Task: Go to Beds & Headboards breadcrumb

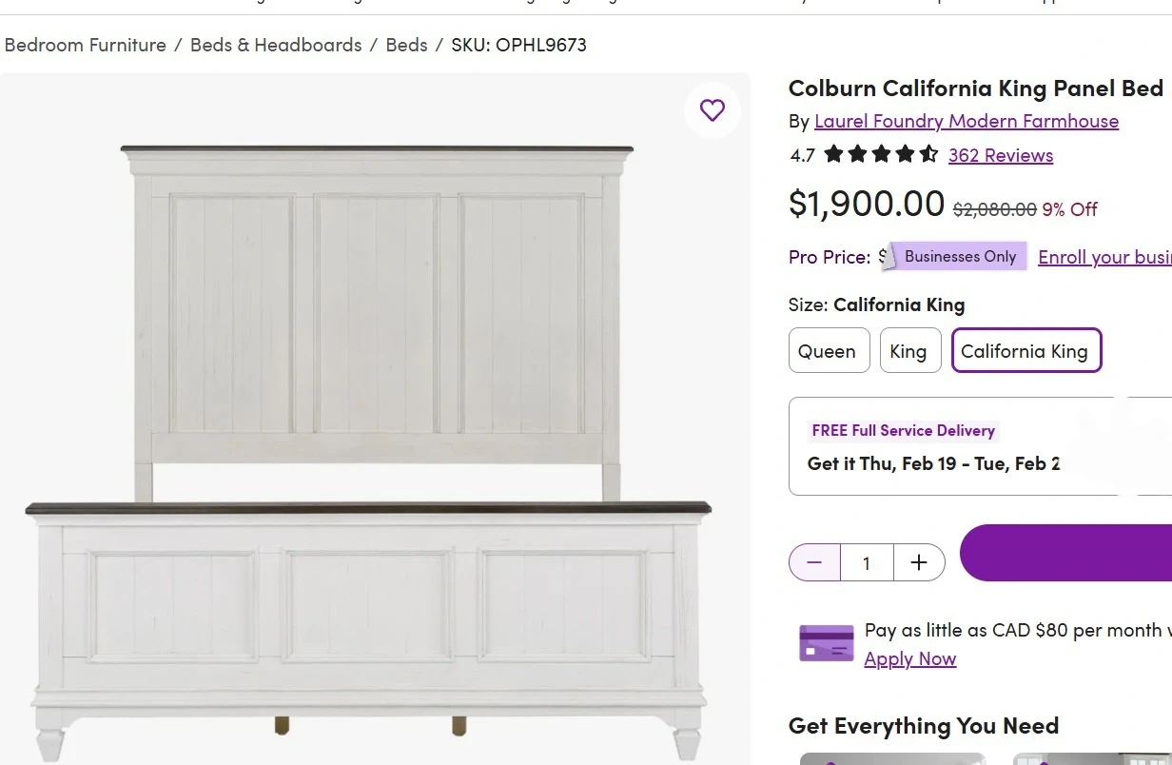Action: (x=276, y=45)
